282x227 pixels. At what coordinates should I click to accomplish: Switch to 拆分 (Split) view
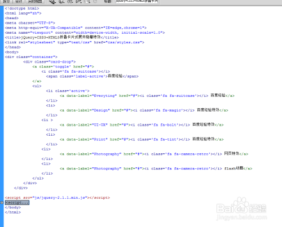(6, 2)
